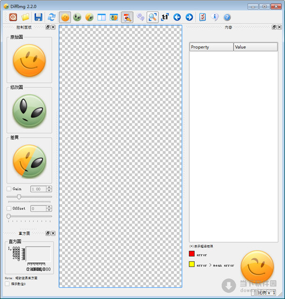
Task: Decrease Offset value with spinner down arrow
Action: [49, 210]
